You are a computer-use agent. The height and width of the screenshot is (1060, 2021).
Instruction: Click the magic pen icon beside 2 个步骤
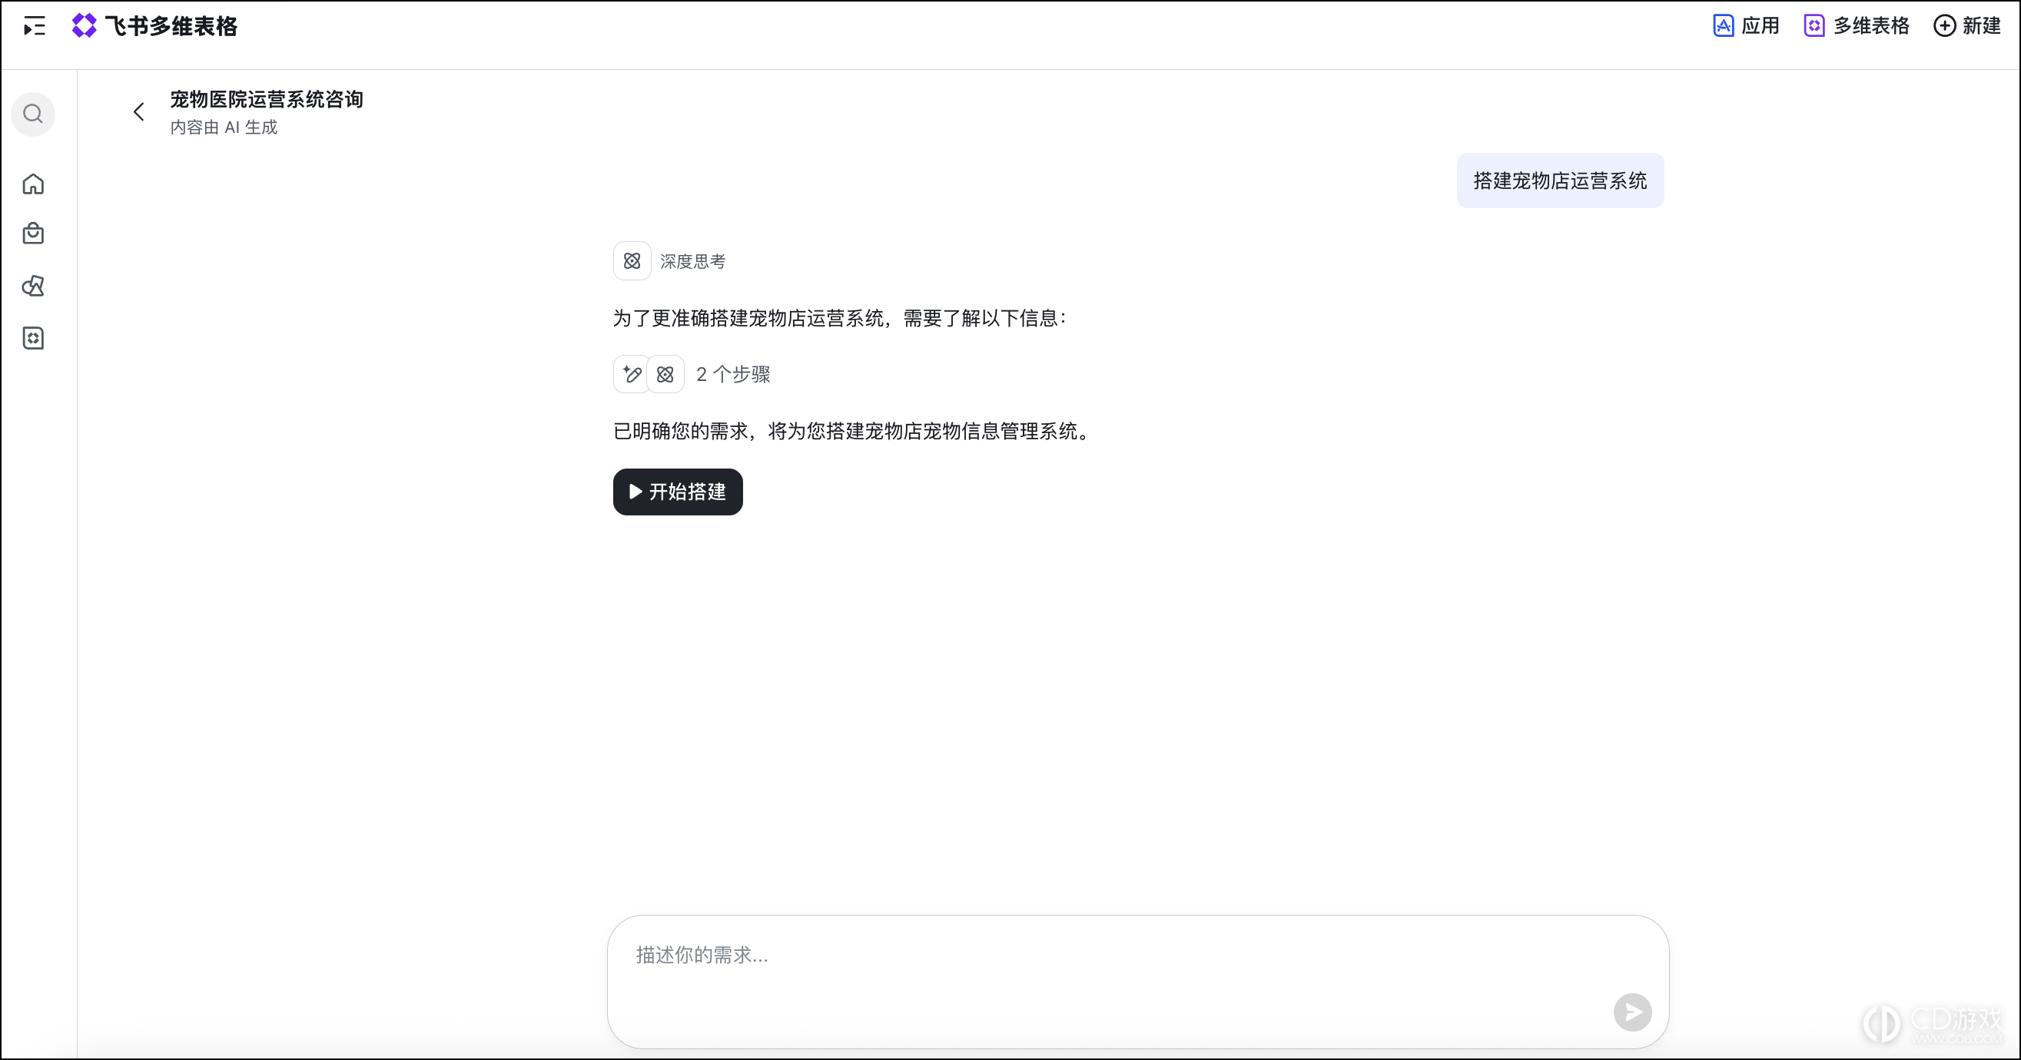pyautogui.click(x=631, y=374)
